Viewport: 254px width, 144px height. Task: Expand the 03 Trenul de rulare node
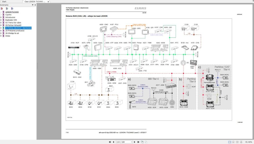point(1,22)
